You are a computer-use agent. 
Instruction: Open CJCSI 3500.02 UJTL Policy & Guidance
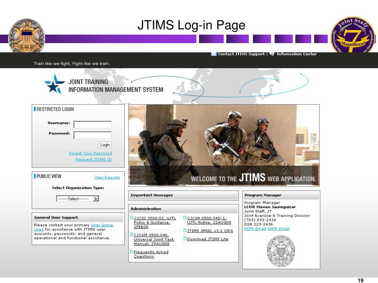click(x=155, y=222)
